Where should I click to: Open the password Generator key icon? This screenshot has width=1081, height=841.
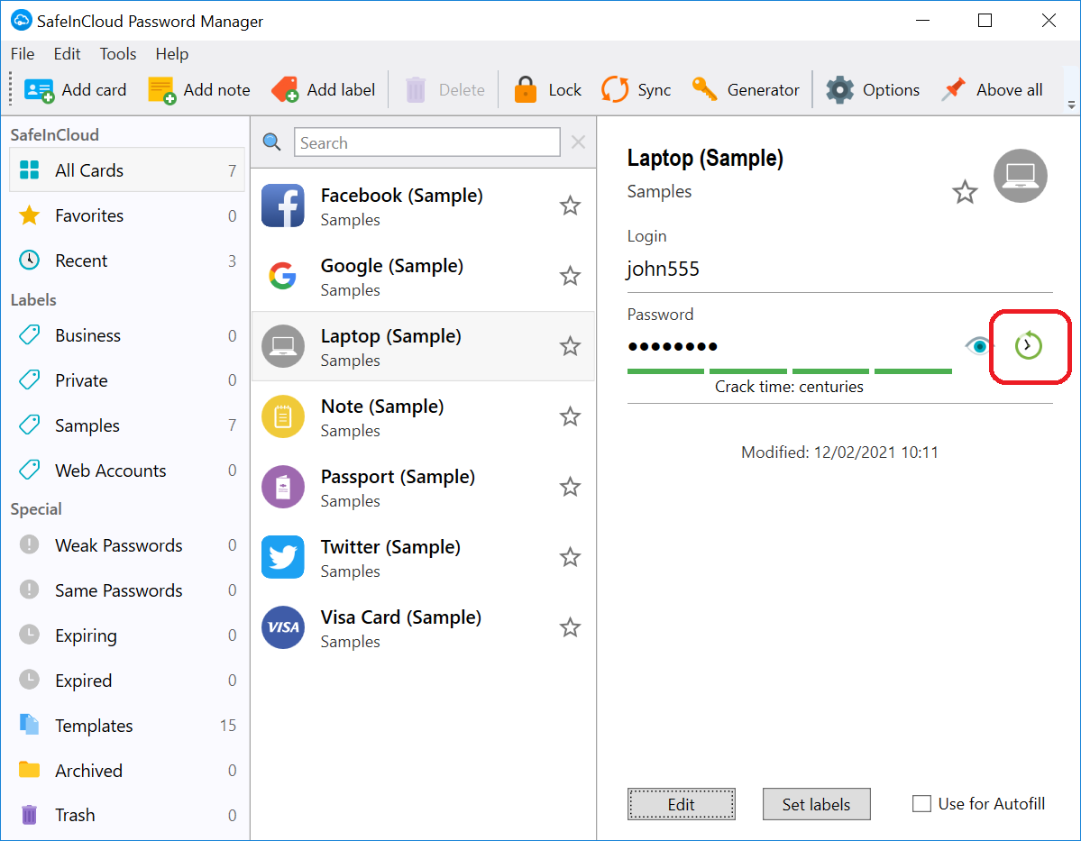point(704,89)
